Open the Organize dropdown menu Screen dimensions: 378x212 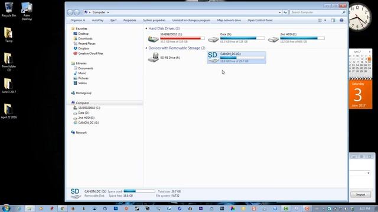[77, 21]
